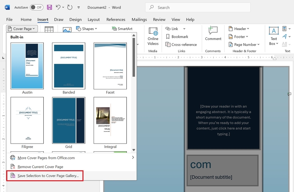Image resolution: width=294 pixels, height=192 pixels.
Task: Click the Cross-reference button
Action: coord(181,44)
